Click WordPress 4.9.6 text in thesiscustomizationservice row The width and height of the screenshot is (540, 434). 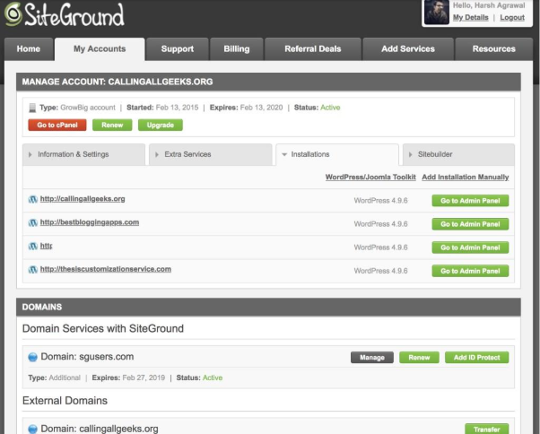click(x=380, y=271)
